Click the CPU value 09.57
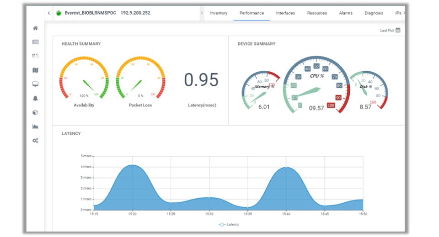This screenshot has height=237, width=439. [x=316, y=108]
